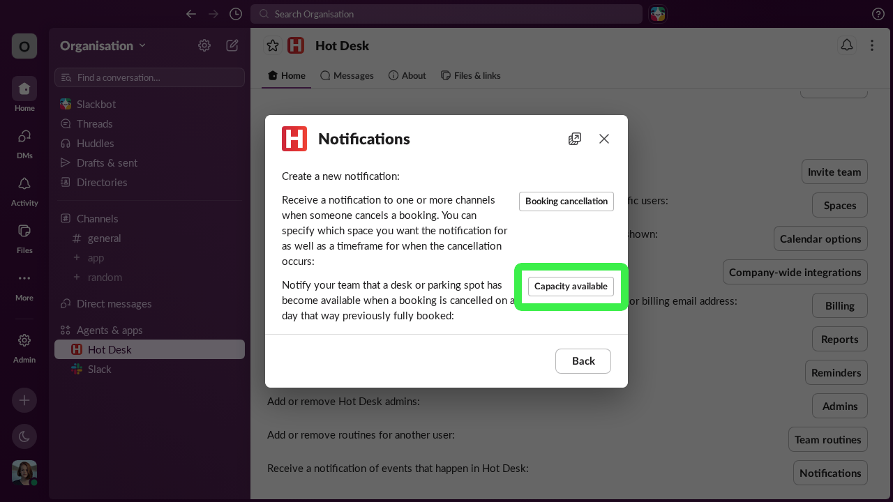This screenshot has width=893, height=502.
Task: Open the Help question mark icon
Action: (878, 14)
